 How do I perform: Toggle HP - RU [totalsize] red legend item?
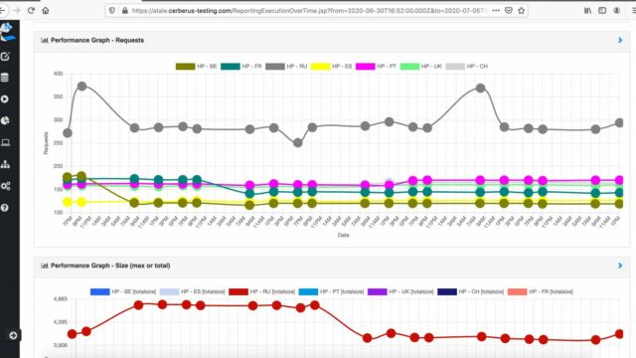pyautogui.click(x=261, y=291)
